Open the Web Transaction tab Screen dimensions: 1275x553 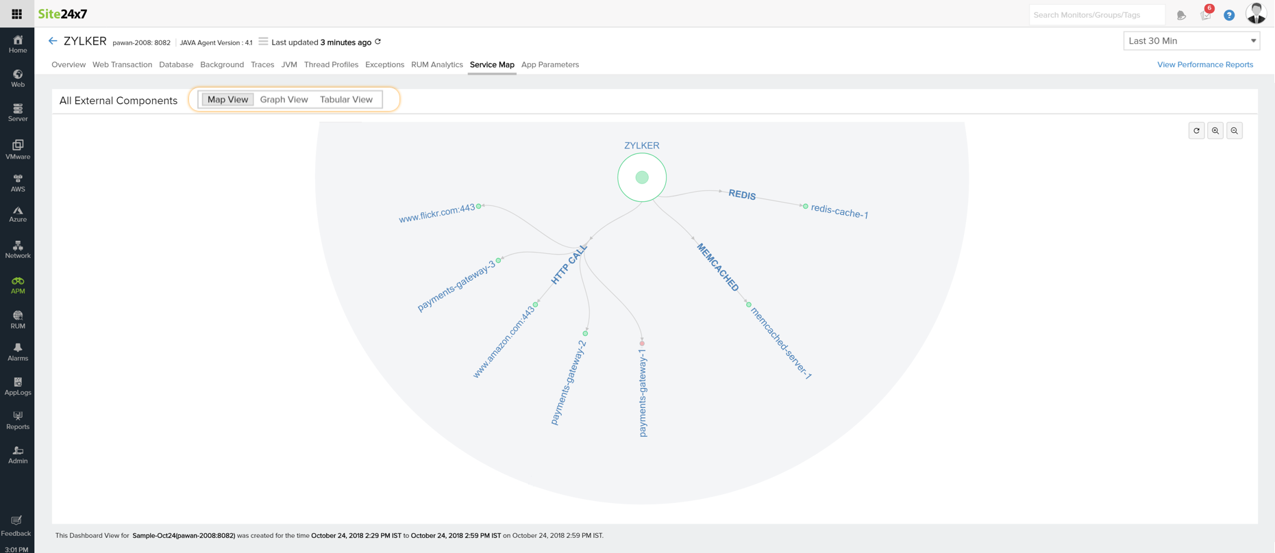click(122, 64)
